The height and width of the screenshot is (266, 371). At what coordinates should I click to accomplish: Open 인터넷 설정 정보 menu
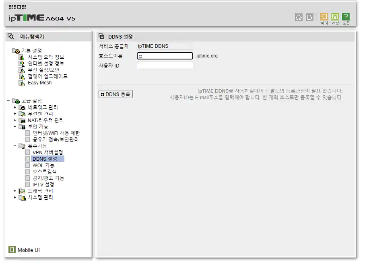pyautogui.click(x=46, y=63)
